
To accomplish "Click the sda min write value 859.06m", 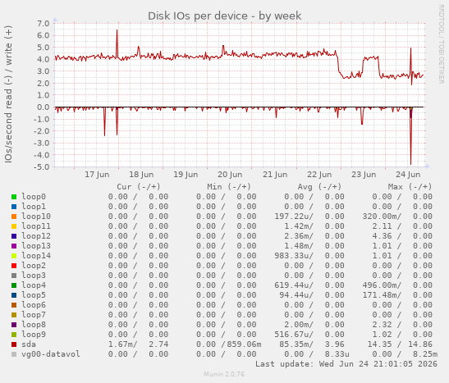I will point(244,344).
